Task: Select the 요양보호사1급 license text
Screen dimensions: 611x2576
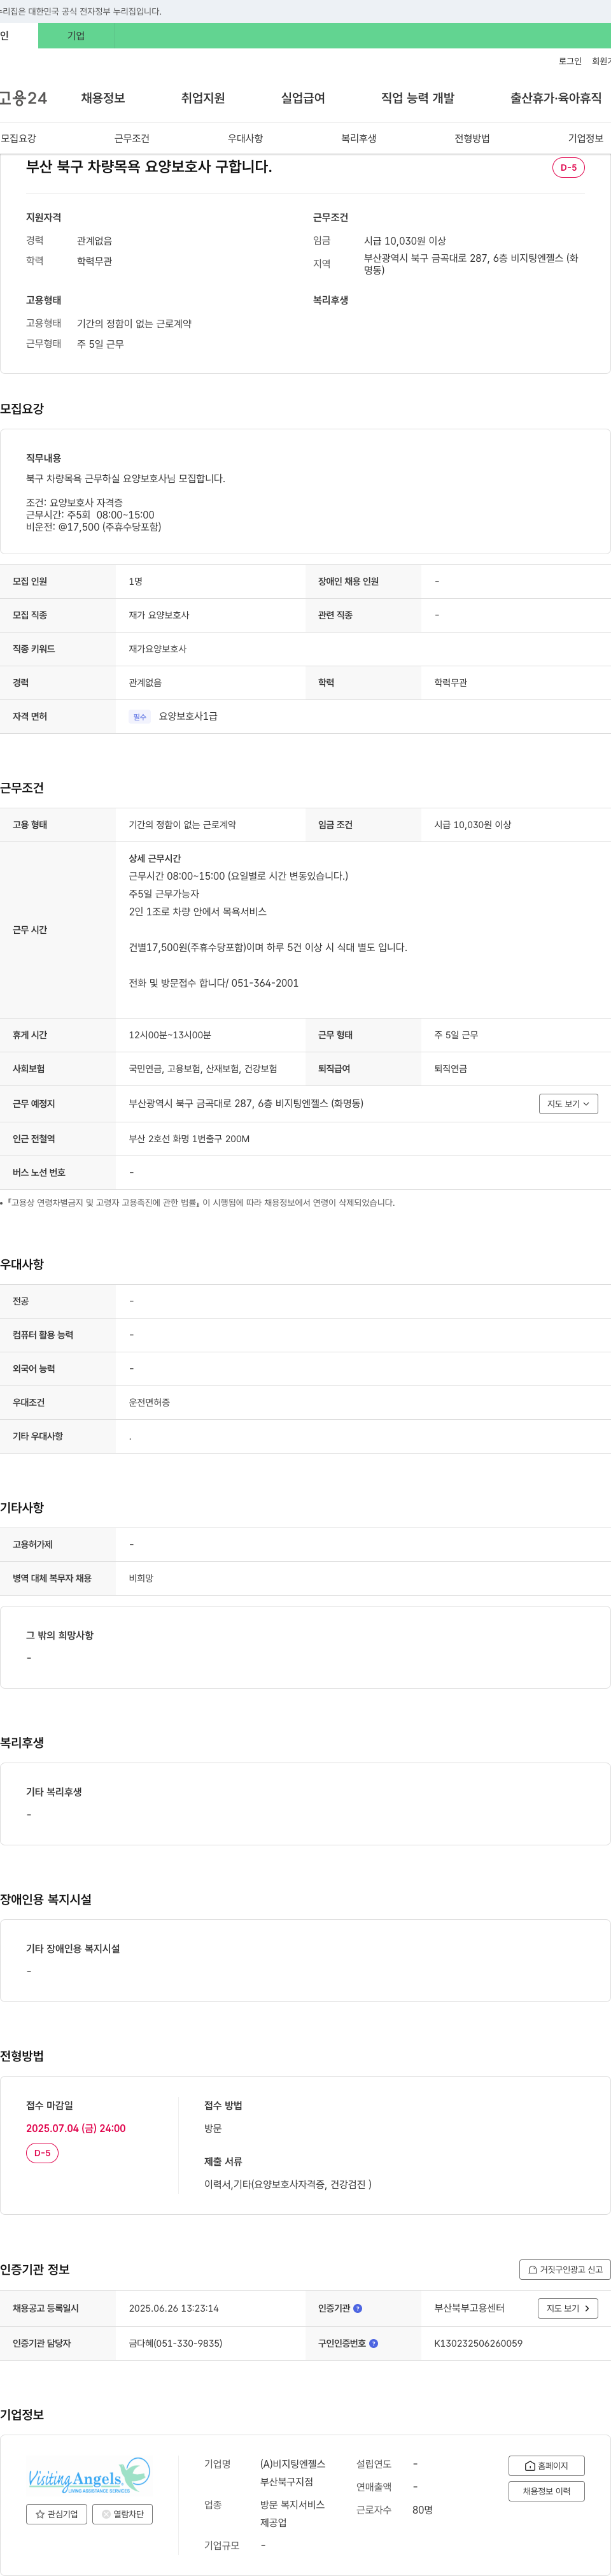Action: click(x=188, y=717)
